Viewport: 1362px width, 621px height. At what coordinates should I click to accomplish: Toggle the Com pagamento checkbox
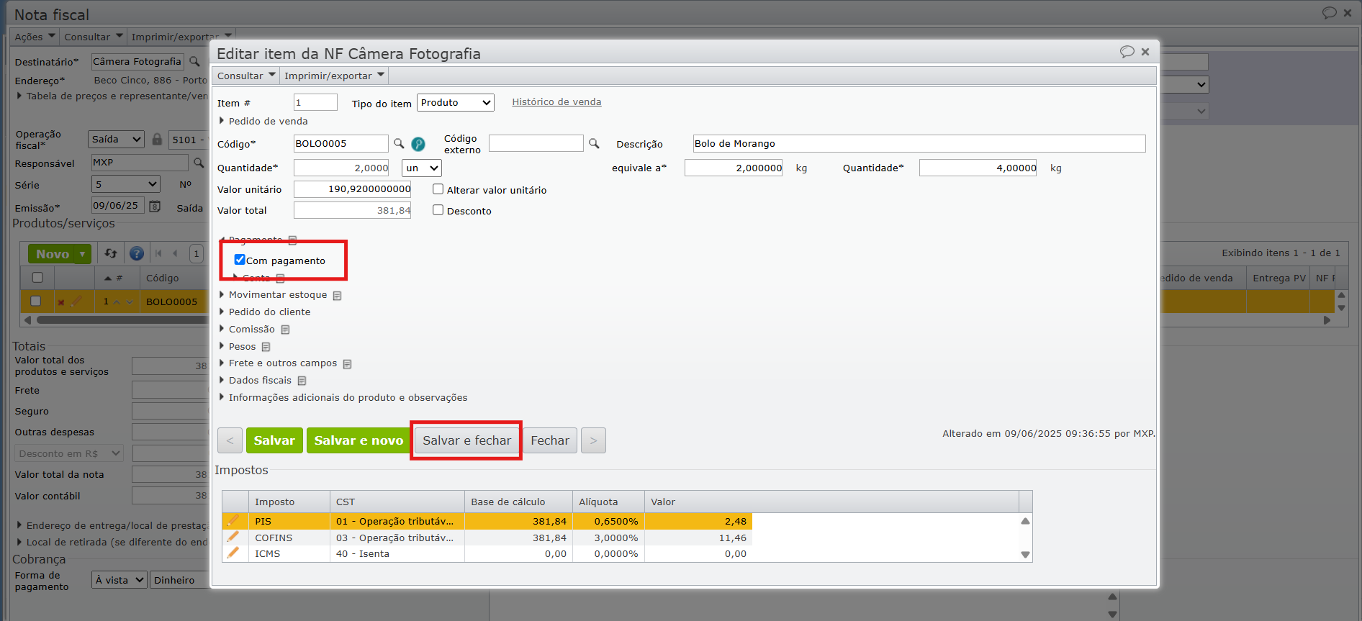240,260
